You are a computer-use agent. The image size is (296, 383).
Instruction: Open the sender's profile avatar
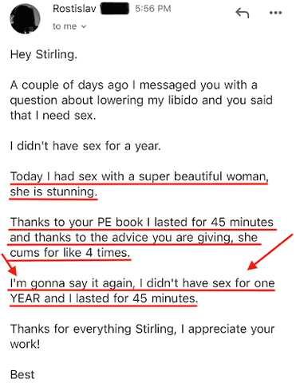tap(25, 18)
